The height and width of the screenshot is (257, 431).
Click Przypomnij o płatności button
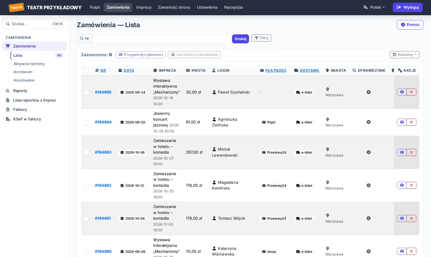(140, 55)
